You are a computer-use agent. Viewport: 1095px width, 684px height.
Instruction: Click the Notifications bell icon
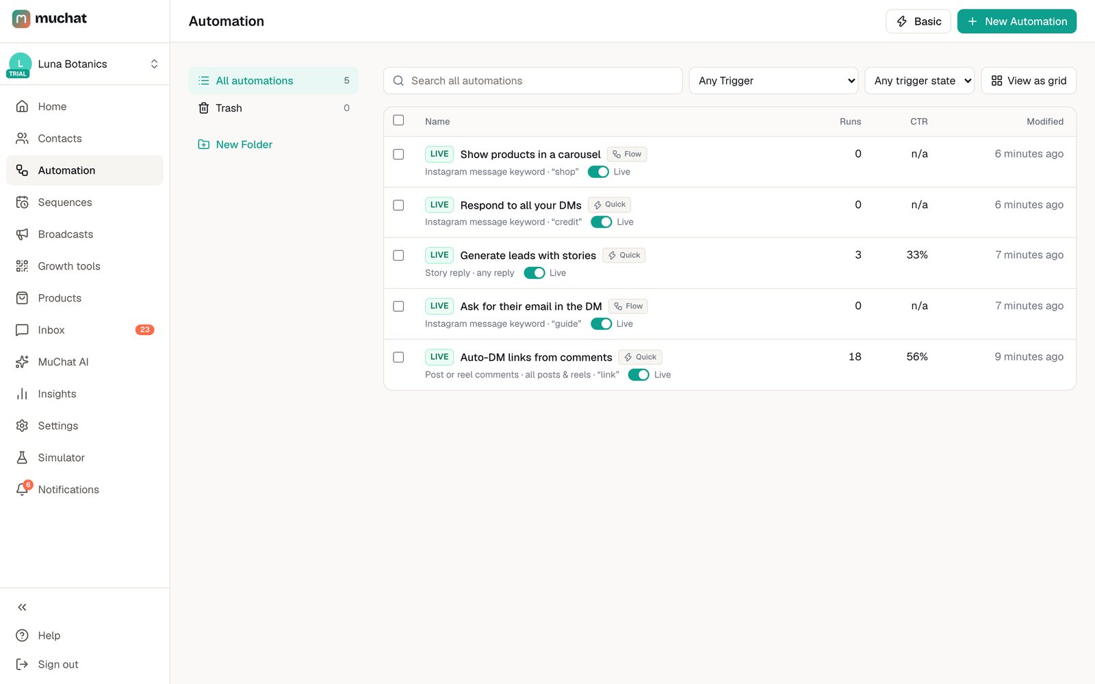(22, 490)
